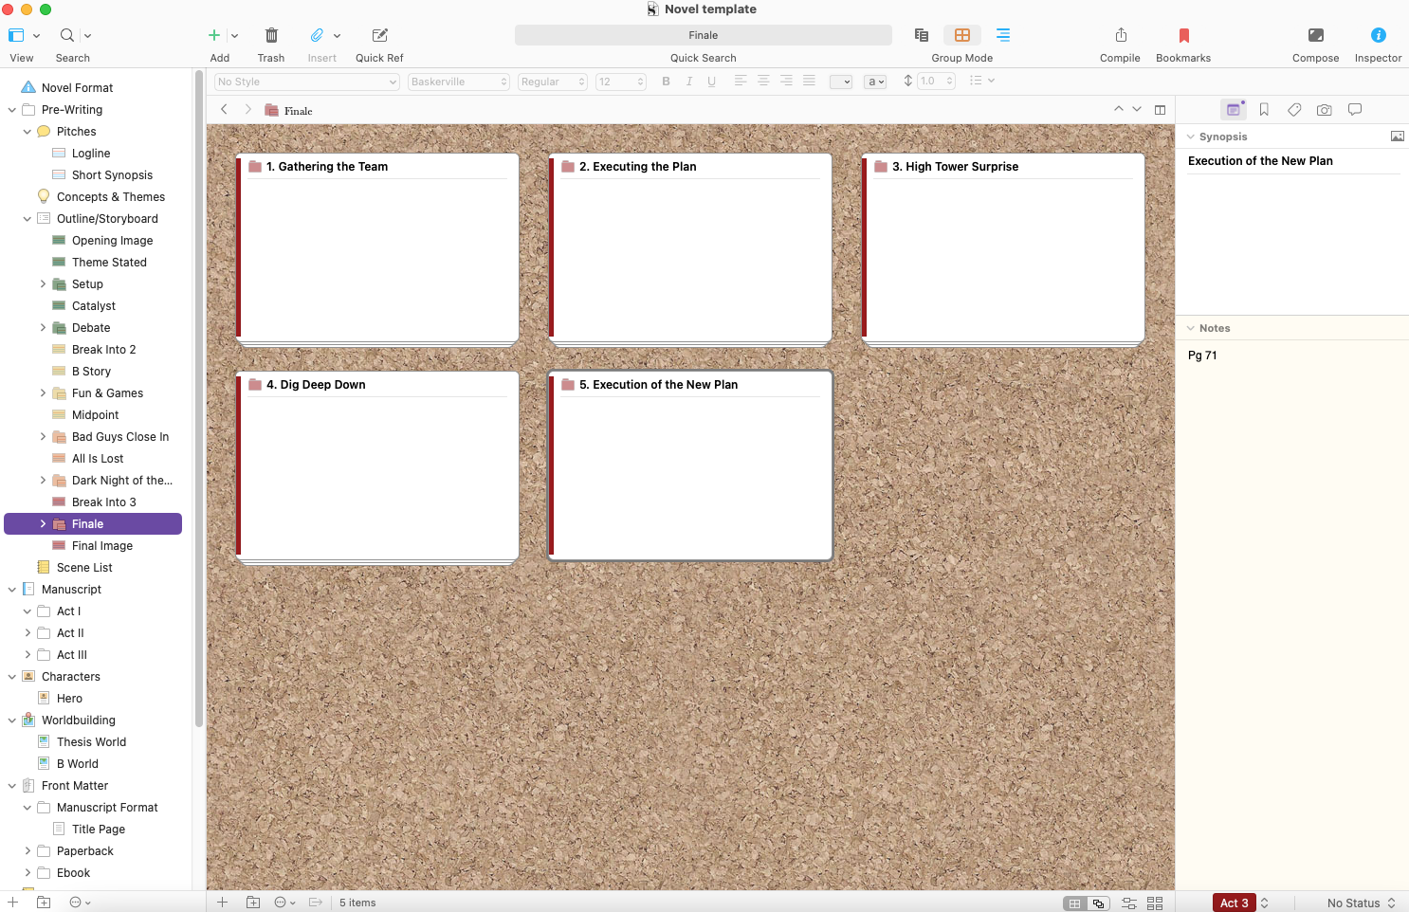Viewport: 1409px width, 912px height.
Task: Toggle the Inspector panel
Action: click(1378, 35)
